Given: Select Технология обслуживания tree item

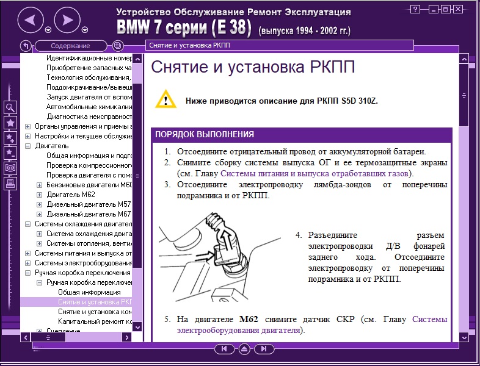Looking at the screenshot, I should [89, 77].
